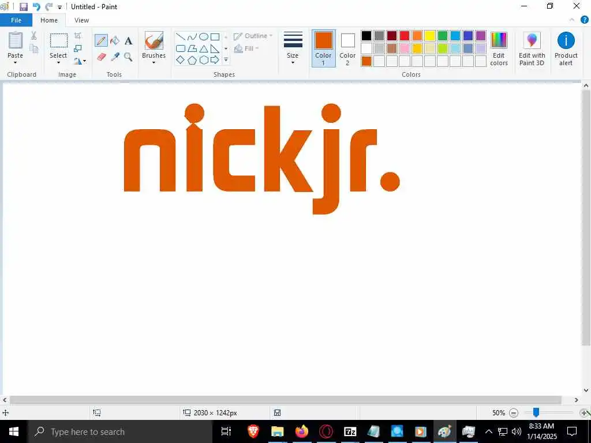Click the zoom in plus button
Image resolution: width=591 pixels, height=443 pixels.
coord(584,413)
